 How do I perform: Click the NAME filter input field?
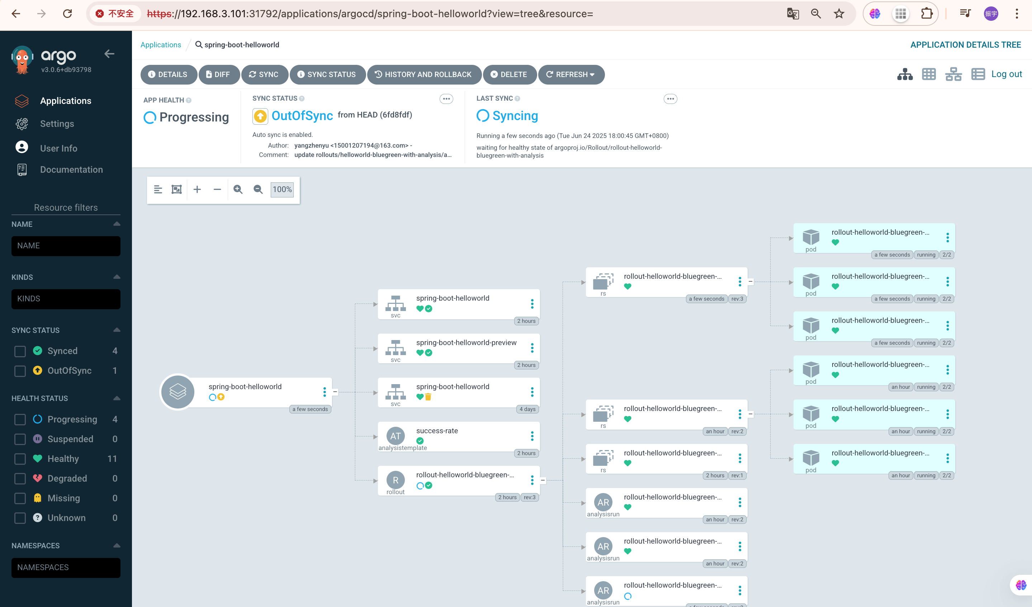click(x=66, y=246)
